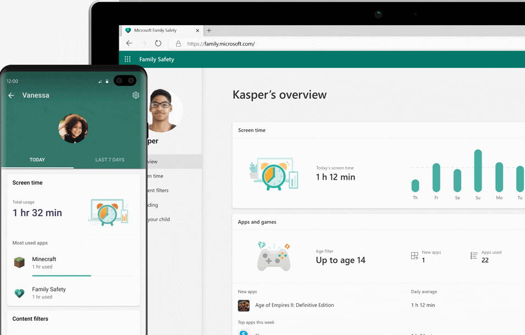This screenshot has width=525, height=335.
Task: Navigate back using the phone's arrow
Action: [x=11, y=95]
